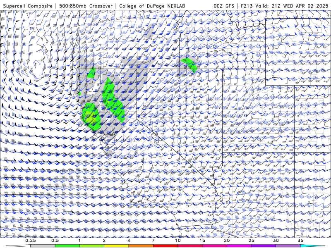
Task: Click the "00Z GFS" model run label
Action: [224, 6]
